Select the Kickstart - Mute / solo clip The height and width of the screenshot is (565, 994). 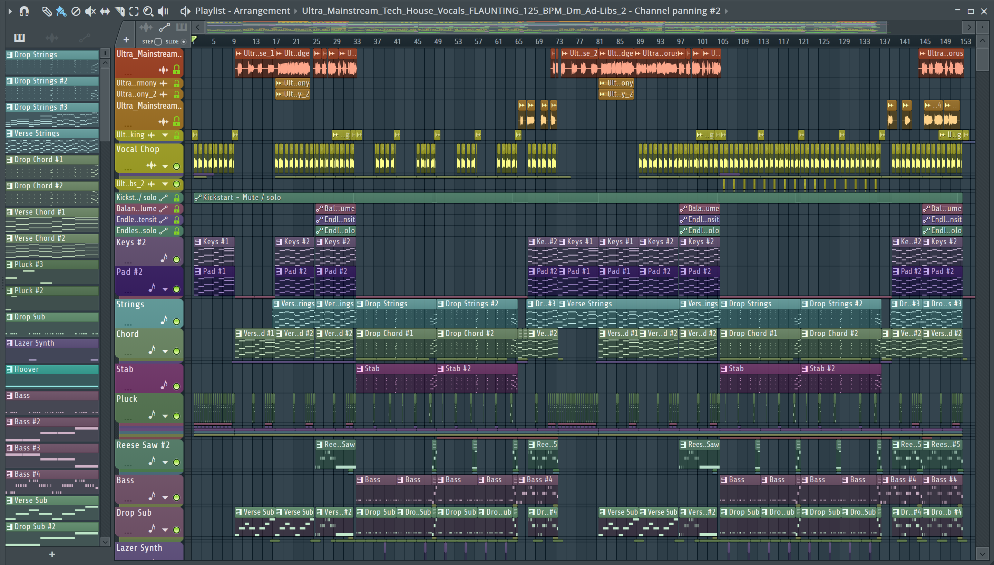pyautogui.click(x=578, y=198)
